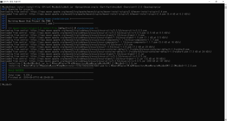The height and width of the screenshot is (121, 227).
Task: Click the Finished at timestamp line
Action: point(31,77)
